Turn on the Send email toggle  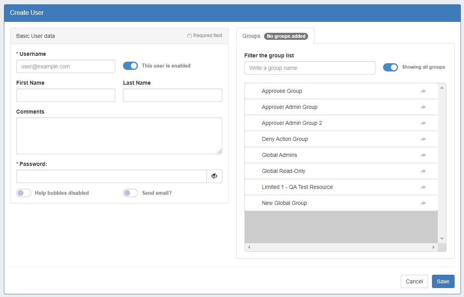130,193
